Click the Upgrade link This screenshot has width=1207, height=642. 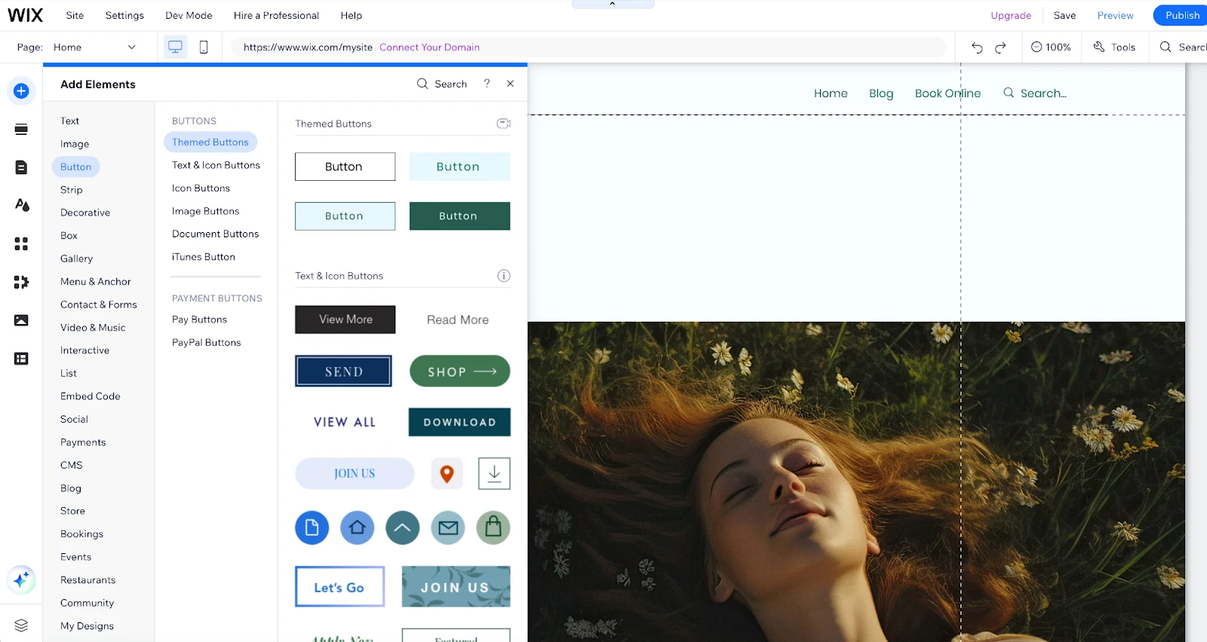1011,15
